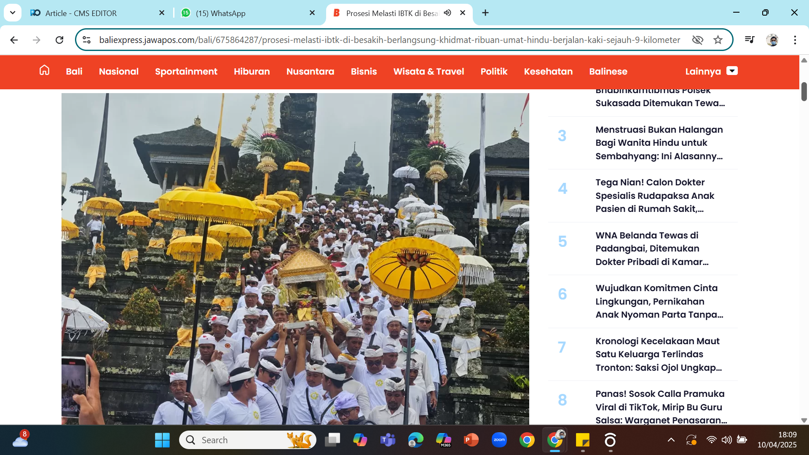Viewport: 809px width, 455px height.
Task: Click the address bar URL field
Action: (x=390, y=40)
